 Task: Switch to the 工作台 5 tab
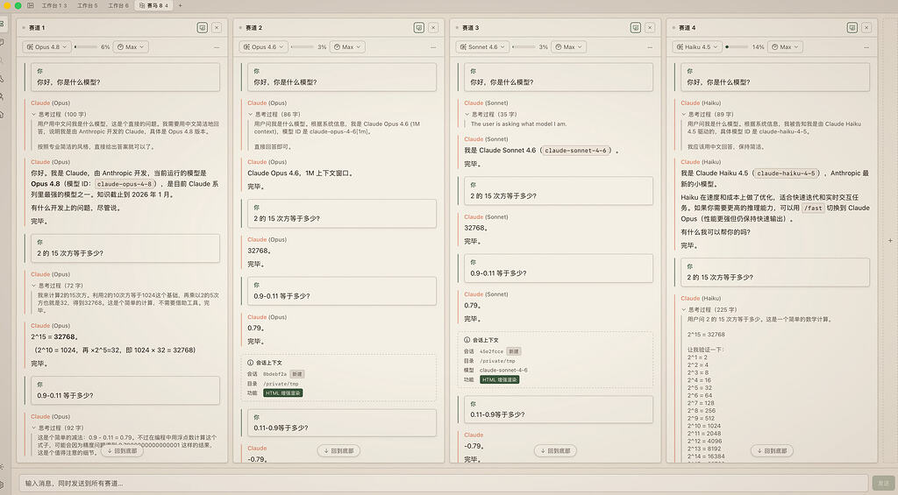(87, 5)
